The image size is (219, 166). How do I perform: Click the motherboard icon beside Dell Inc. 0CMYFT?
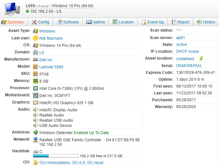tap(36, 95)
